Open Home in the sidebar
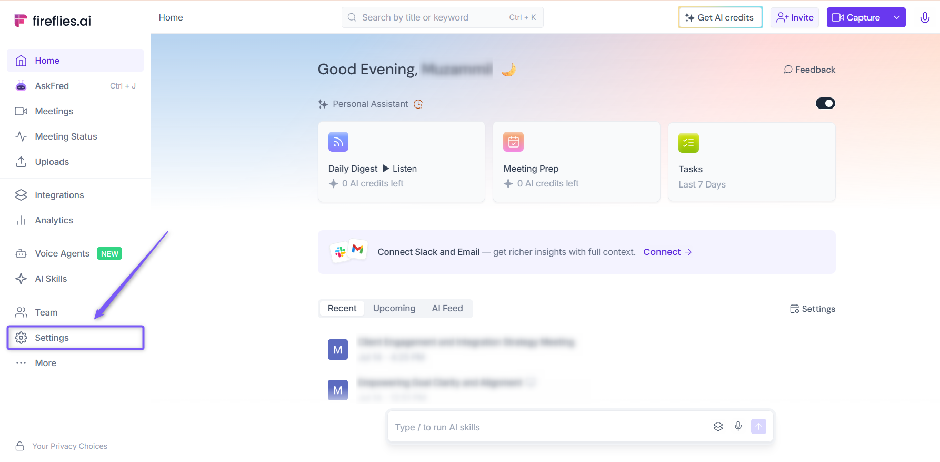Screen dimensions: 940x462 (x=75, y=61)
